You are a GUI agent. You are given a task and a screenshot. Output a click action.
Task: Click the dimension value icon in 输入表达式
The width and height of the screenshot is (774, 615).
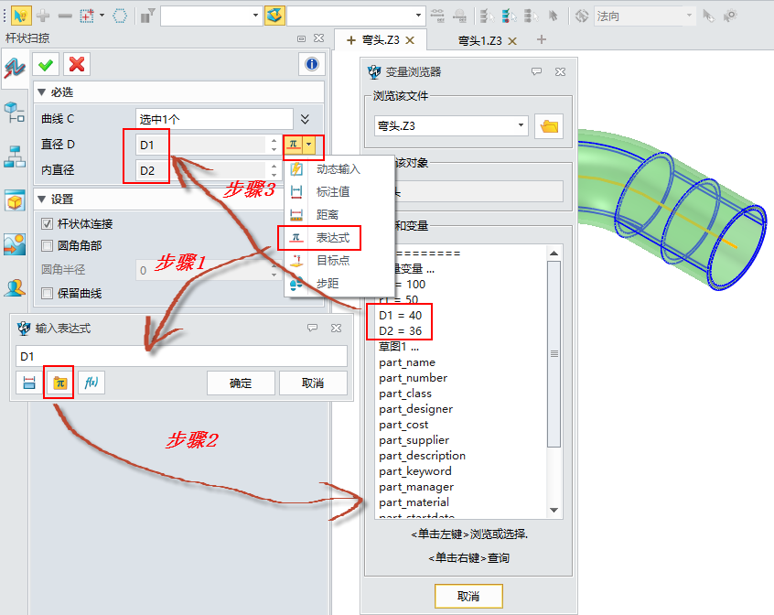pyautogui.click(x=27, y=383)
